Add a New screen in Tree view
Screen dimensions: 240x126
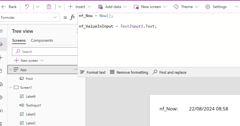[x=29, y=61]
